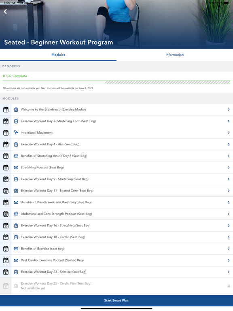Open Abdominal and Core Strength Podcast module
Image resolution: width=233 pixels, height=311 pixels.
[x=116, y=214]
